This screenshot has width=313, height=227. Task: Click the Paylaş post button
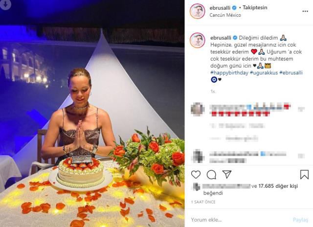pyautogui.click(x=300, y=220)
